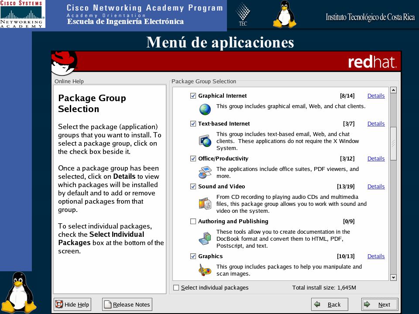The image size is (419, 314).
Task: Click the Graphical Internet group title
Action: click(x=222, y=96)
